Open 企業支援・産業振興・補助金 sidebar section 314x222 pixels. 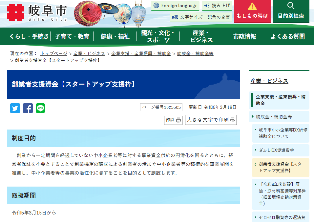pos(281,100)
